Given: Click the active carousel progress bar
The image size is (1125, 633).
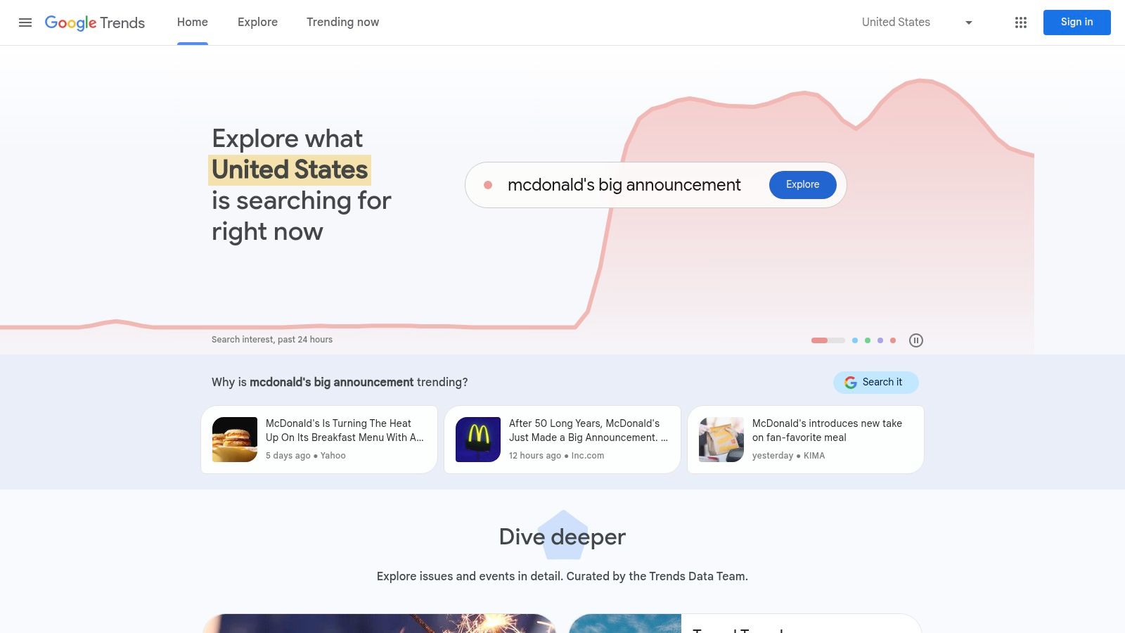Looking at the screenshot, I should coord(828,340).
